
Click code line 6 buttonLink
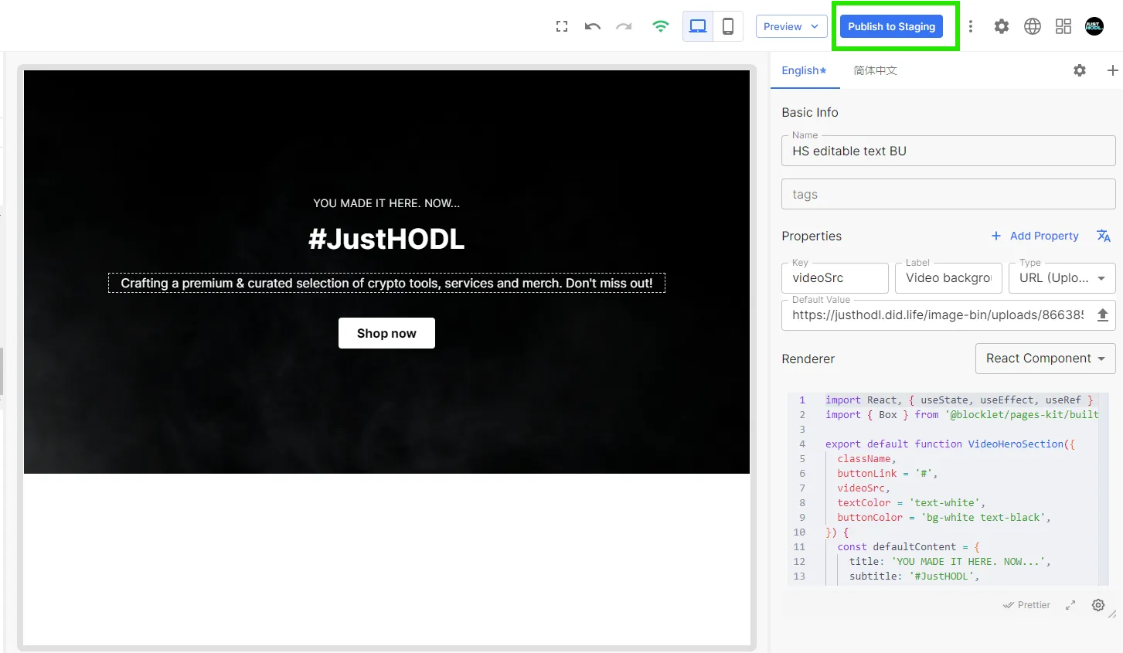(887, 473)
